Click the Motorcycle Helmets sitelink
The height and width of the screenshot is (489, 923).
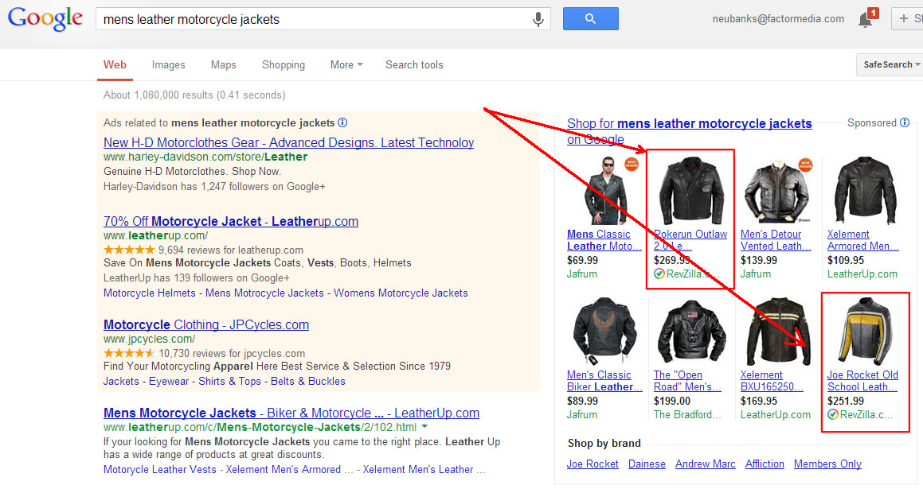tap(150, 293)
